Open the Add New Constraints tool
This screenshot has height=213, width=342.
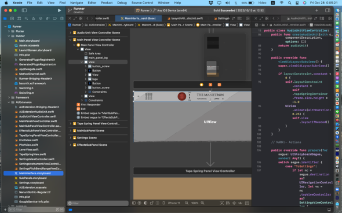point(234,203)
